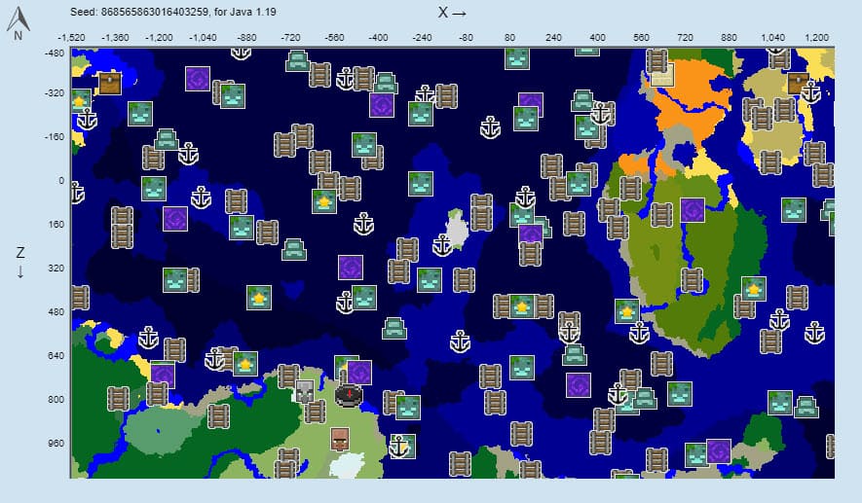Select the starred ocean ruin on the island's east shore

(x=754, y=289)
